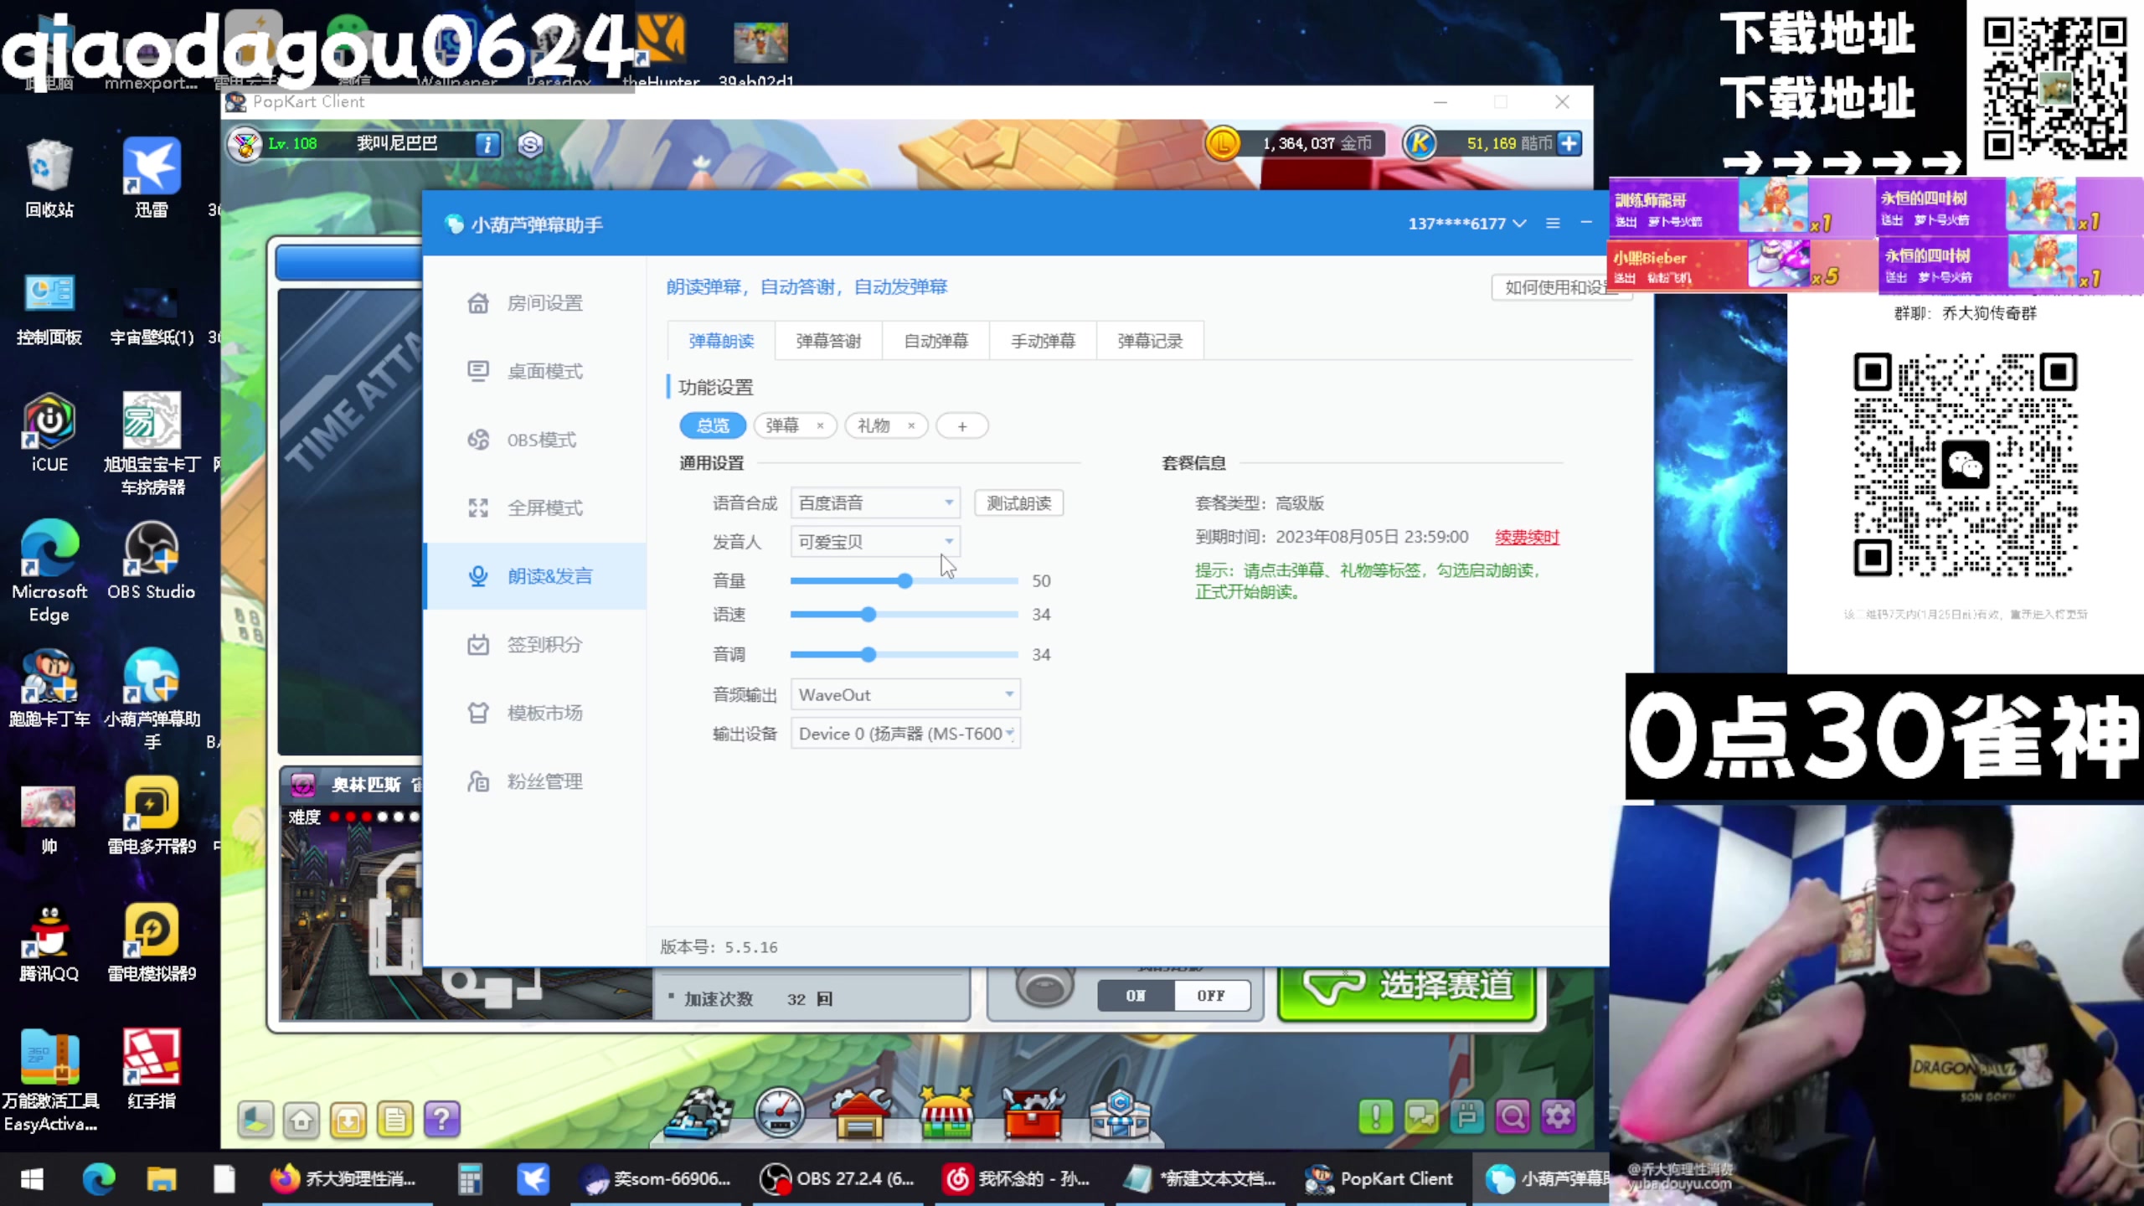The width and height of the screenshot is (2144, 1206).
Task: Adjust the 语速 slider
Action: (x=868, y=614)
